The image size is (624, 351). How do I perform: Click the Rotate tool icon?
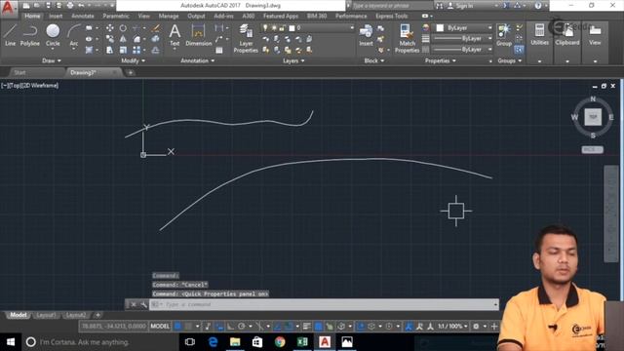coord(123,28)
